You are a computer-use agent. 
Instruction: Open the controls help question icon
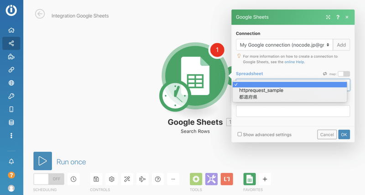click(158, 179)
